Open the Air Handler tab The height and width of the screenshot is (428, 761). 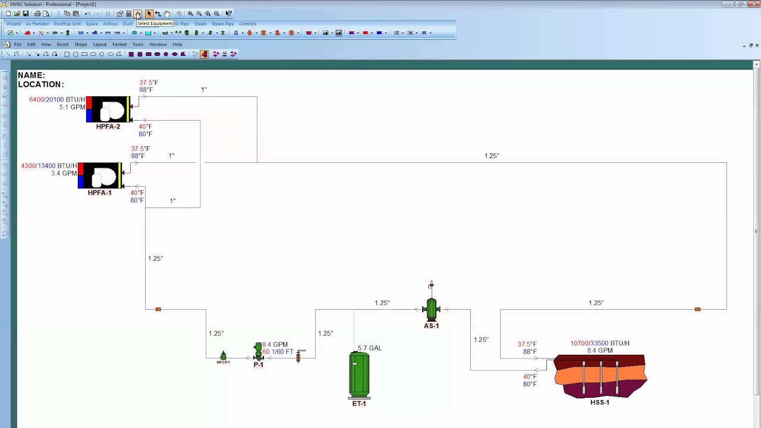click(x=37, y=24)
